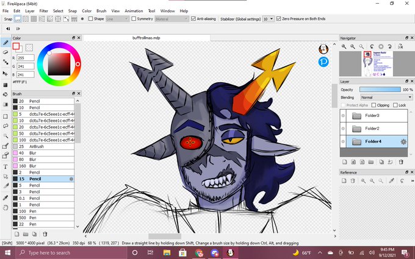Image resolution: width=415 pixels, height=259 pixels.
Task: Enable the layer Lock checkbox
Action: (395, 105)
